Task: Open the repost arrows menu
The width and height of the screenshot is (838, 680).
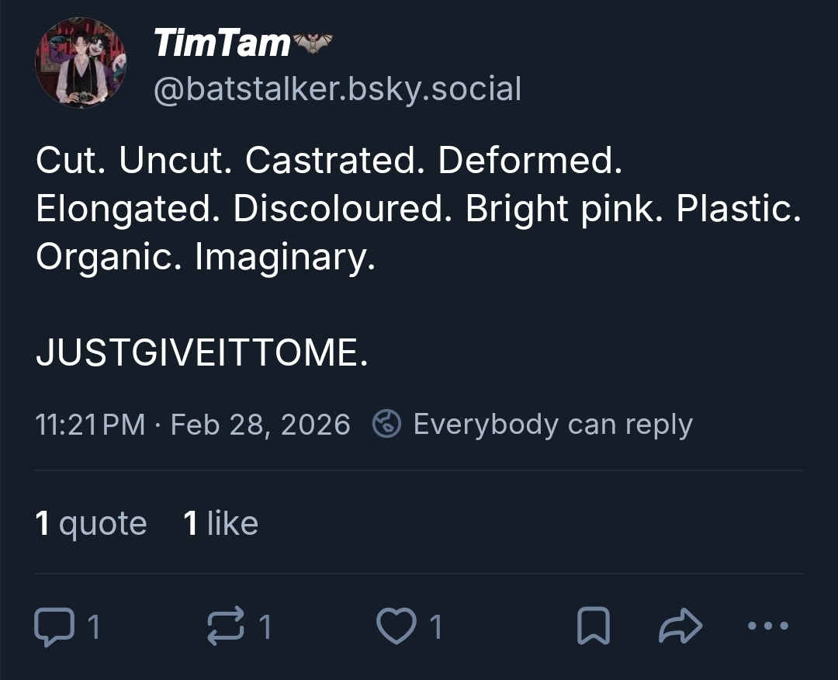Action: tap(223, 627)
